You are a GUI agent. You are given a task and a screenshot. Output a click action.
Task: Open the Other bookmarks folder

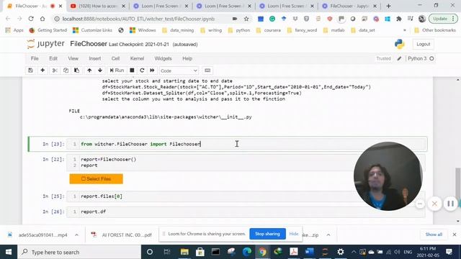(435, 30)
